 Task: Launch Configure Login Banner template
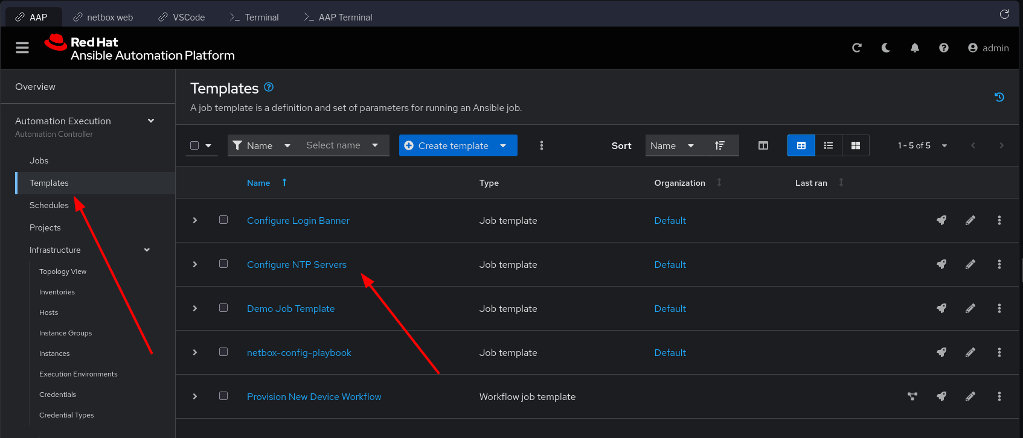click(941, 220)
